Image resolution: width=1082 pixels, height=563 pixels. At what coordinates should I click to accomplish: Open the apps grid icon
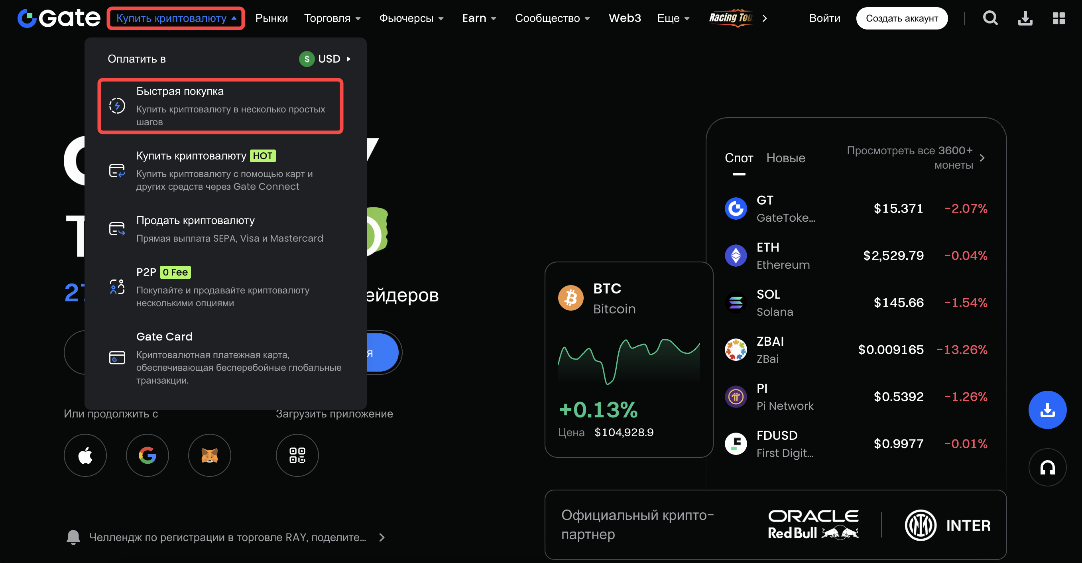[x=1058, y=18]
